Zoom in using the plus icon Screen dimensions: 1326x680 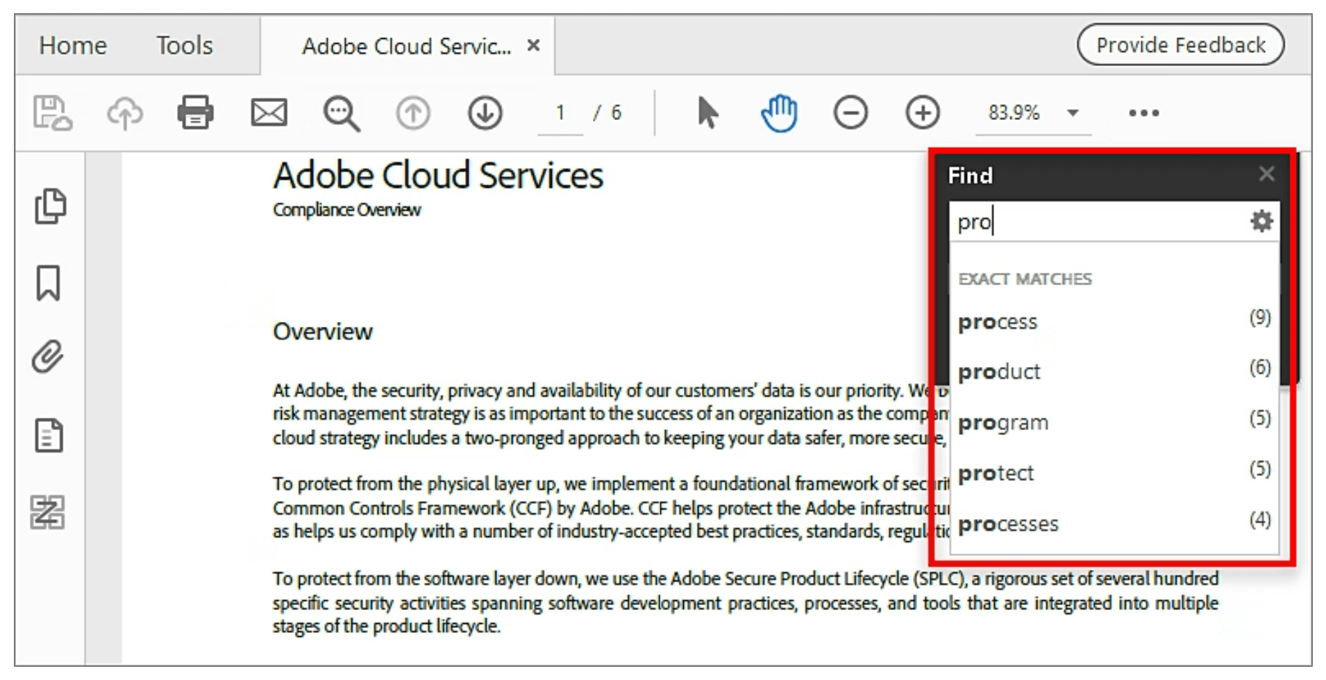[x=922, y=112]
